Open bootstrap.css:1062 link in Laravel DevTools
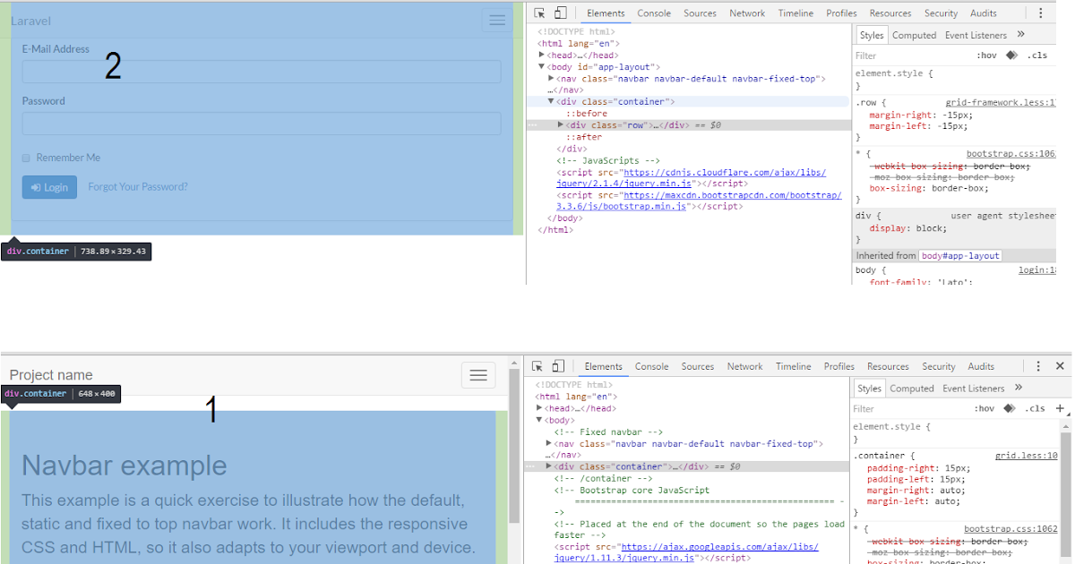1075x564 pixels. pyautogui.click(x=1012, y=154)
